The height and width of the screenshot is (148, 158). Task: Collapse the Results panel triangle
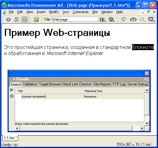(14, 79)
